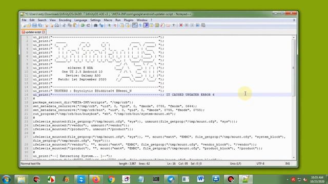Open Google Chrome from the taskbar

(111, 179)
